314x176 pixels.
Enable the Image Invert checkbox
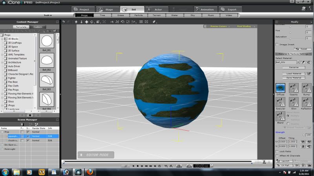277,45
